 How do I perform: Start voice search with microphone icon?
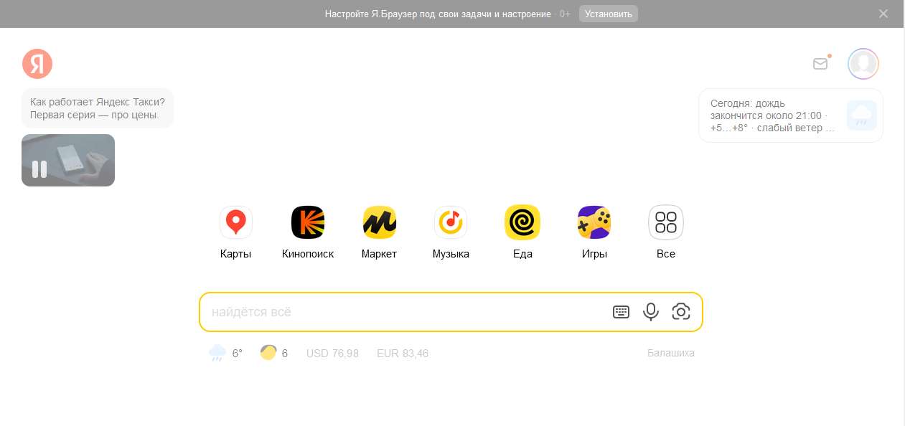(651, 312)
